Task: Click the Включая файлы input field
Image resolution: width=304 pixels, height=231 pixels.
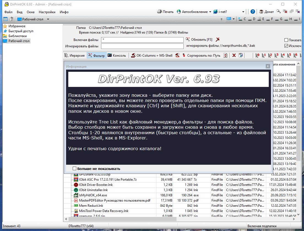Action: click(x=142, y=40)
